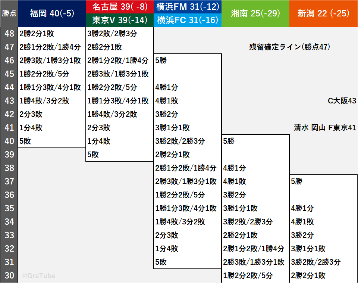Screen dimensions: 358x283
Task: Select the red 名古屋 39(-8) header
Action: (119, 7)
